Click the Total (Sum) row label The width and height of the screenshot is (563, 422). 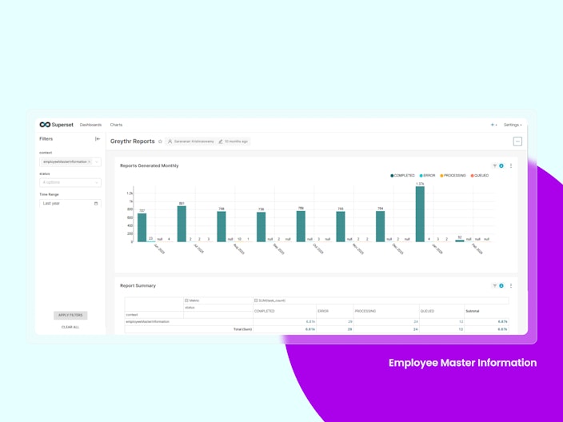(242, 329)
